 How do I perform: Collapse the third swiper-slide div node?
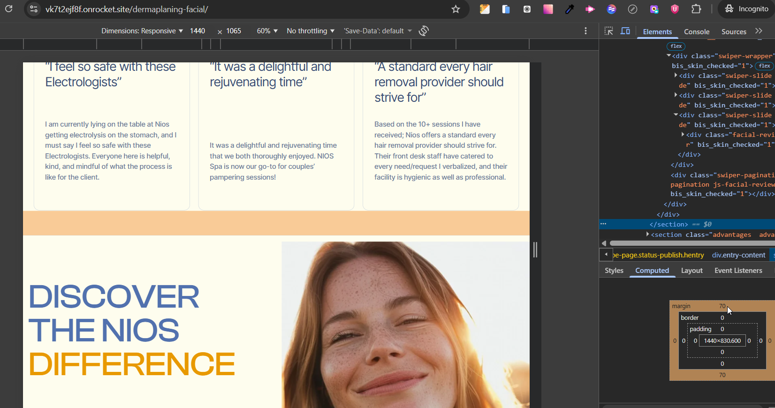click(676, 115)
